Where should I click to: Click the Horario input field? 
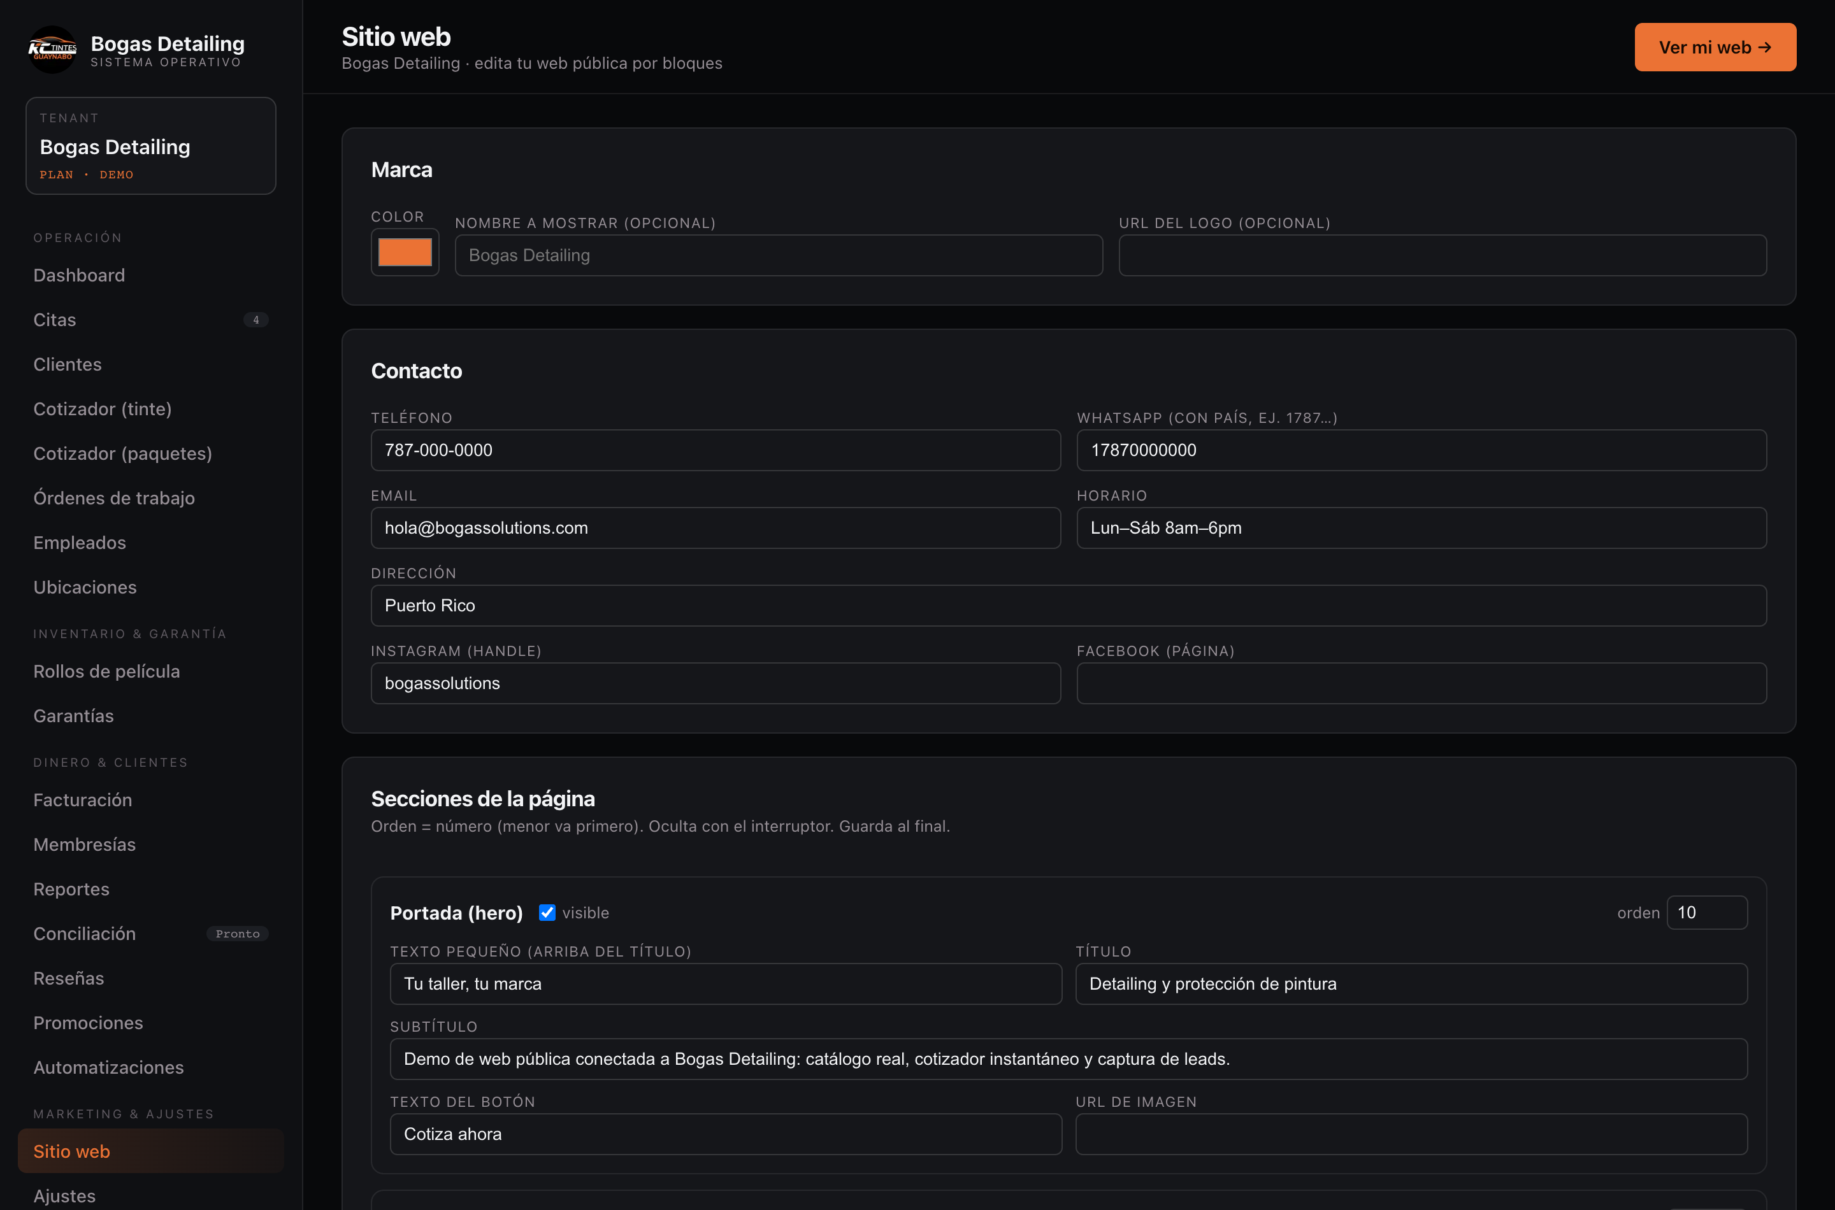[x=1421, y=528]
